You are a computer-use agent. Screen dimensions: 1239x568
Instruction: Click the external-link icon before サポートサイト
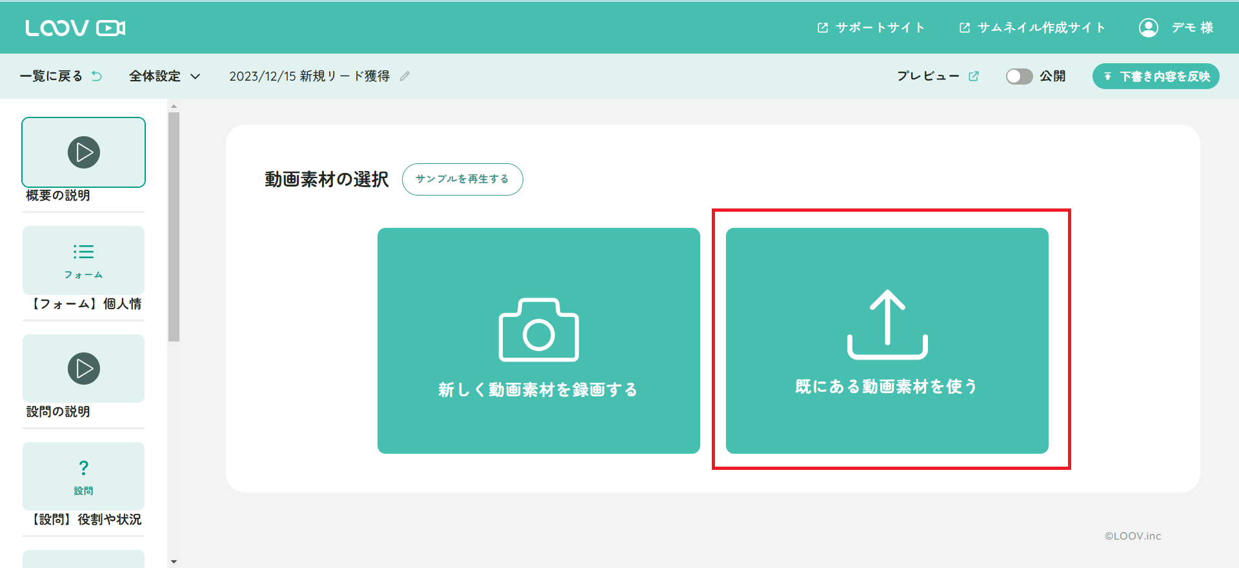(823, 28)
